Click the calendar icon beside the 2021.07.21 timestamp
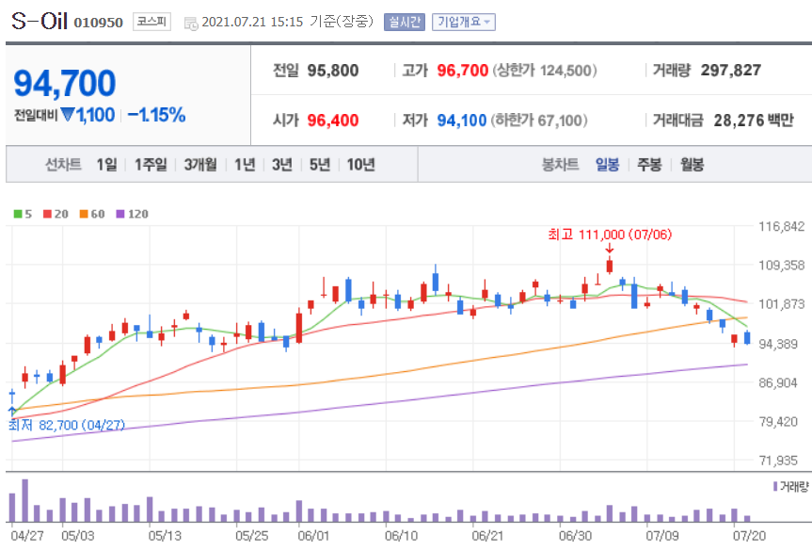This screenshot has height=551, width=812. click(x=191, y=23)
